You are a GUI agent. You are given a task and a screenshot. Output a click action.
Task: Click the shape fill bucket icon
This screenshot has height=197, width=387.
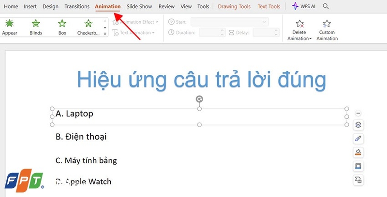(x=358, y=152)
